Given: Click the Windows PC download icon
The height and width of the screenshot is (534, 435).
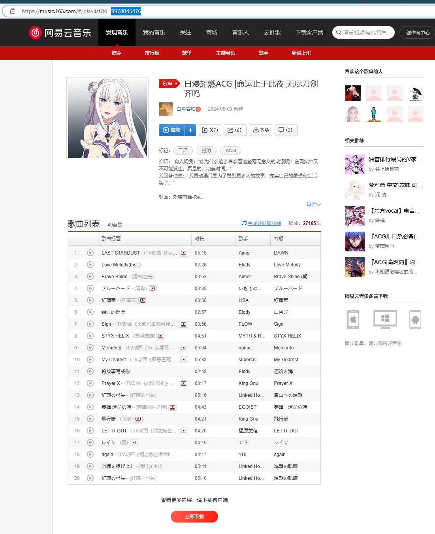Looking at the screenshot, I should click(385, 320).
